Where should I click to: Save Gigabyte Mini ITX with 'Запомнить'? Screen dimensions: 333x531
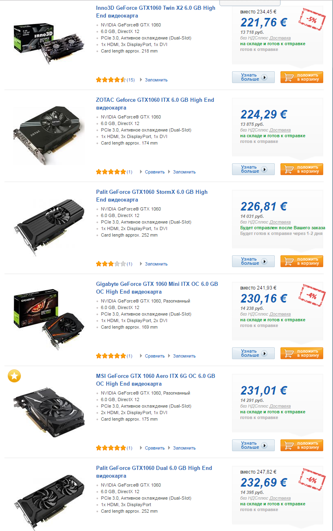click(184, 356)
